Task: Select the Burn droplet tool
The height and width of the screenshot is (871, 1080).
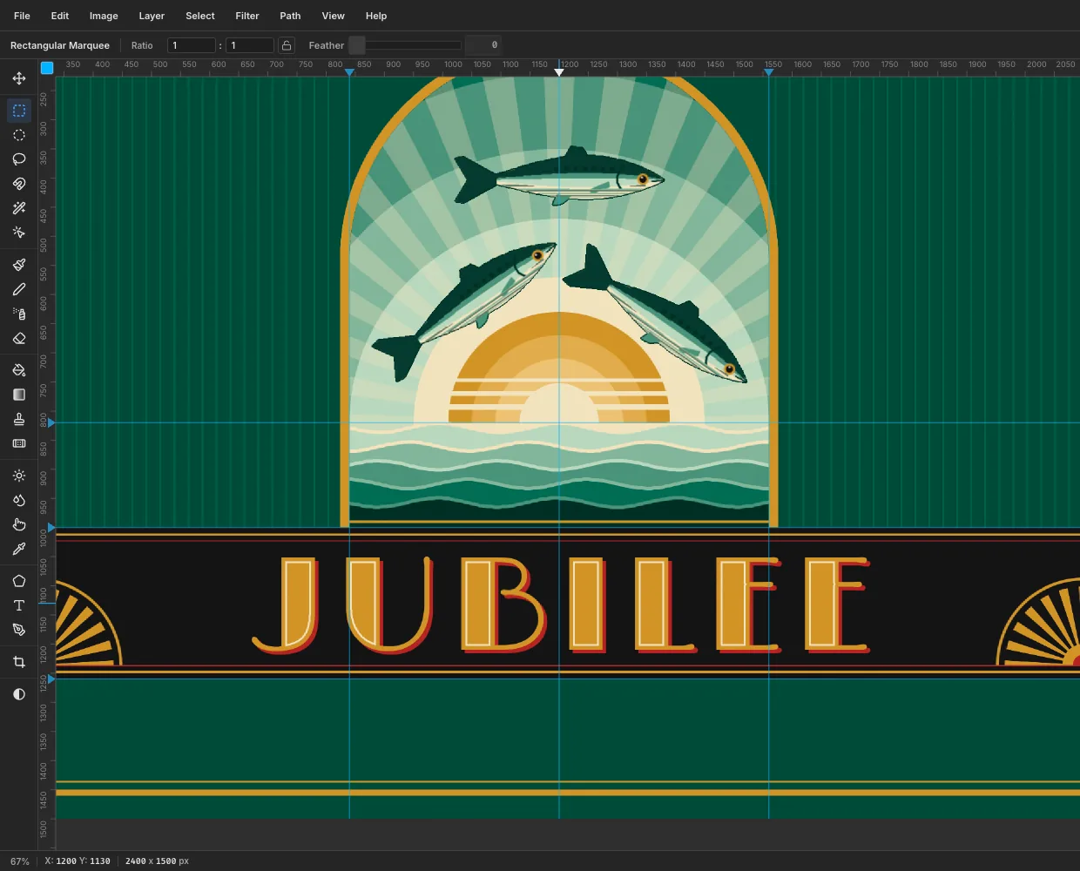Action: pos(19,500)
